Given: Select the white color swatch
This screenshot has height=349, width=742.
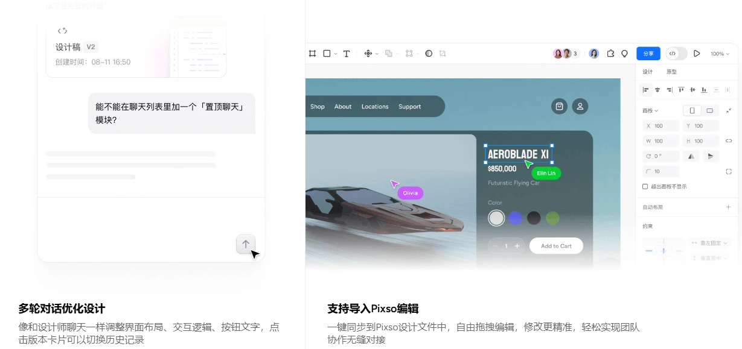Looking at the screenshot, I should pos(496,218).
